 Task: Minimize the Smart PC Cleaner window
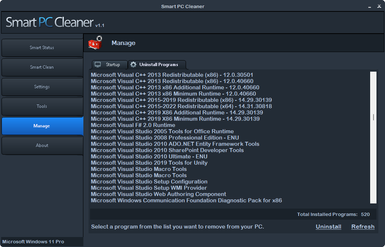(369, 7)
